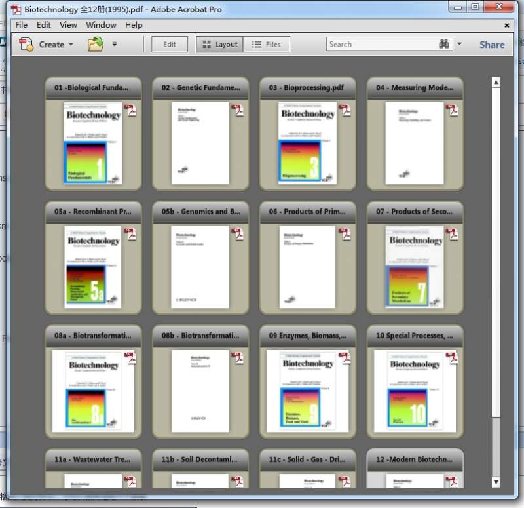Click the '11c - Solid - Gas - Dri...' card title
524x508 pixels.
pos(307,459)
